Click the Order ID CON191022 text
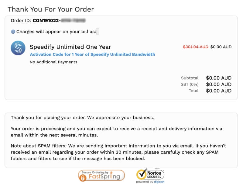This screenshot has width=243, height=188. (48, 21)
